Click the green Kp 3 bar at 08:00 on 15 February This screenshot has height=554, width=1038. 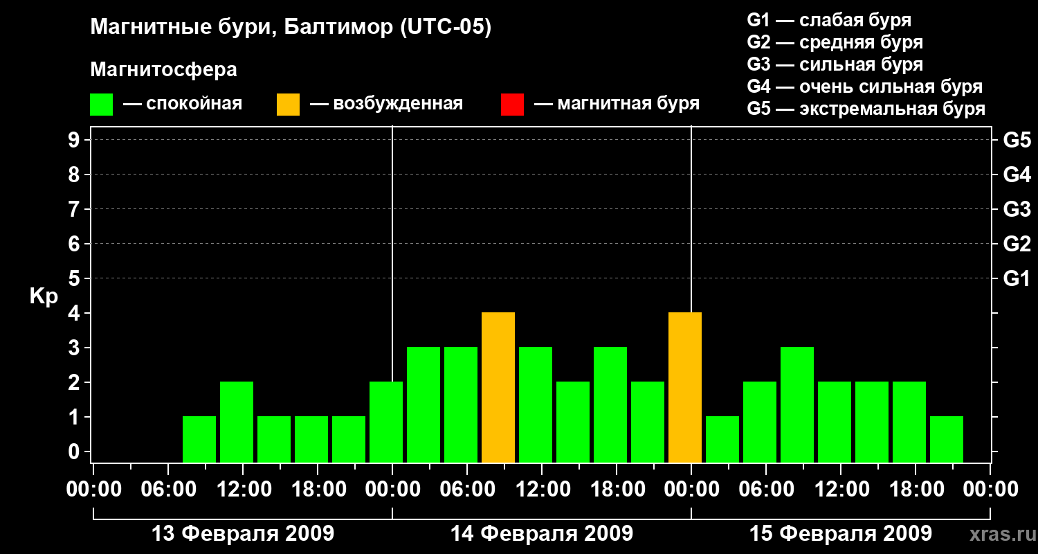pos(797,405)
